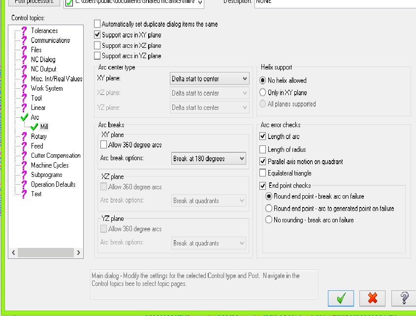
Task: Toggle End point checks checkbox
Action: (263, 185)
